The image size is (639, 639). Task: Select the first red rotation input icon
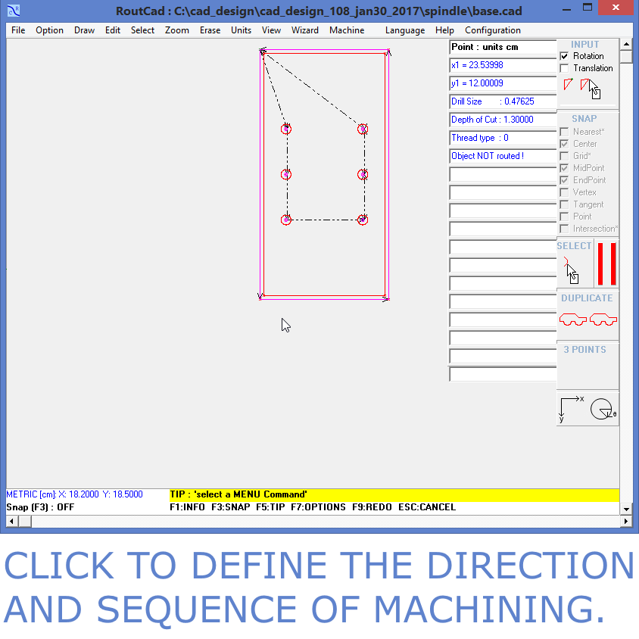[x=568, y=84]
